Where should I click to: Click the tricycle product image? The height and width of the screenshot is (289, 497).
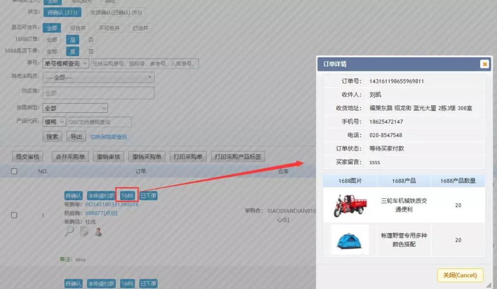pyautogui.click(x=350, y=206)
